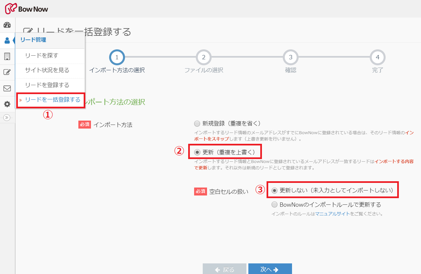Click the ファイルの選択 step label
The width and height of the screenshot is (421, 274).
tap(204, 70)
